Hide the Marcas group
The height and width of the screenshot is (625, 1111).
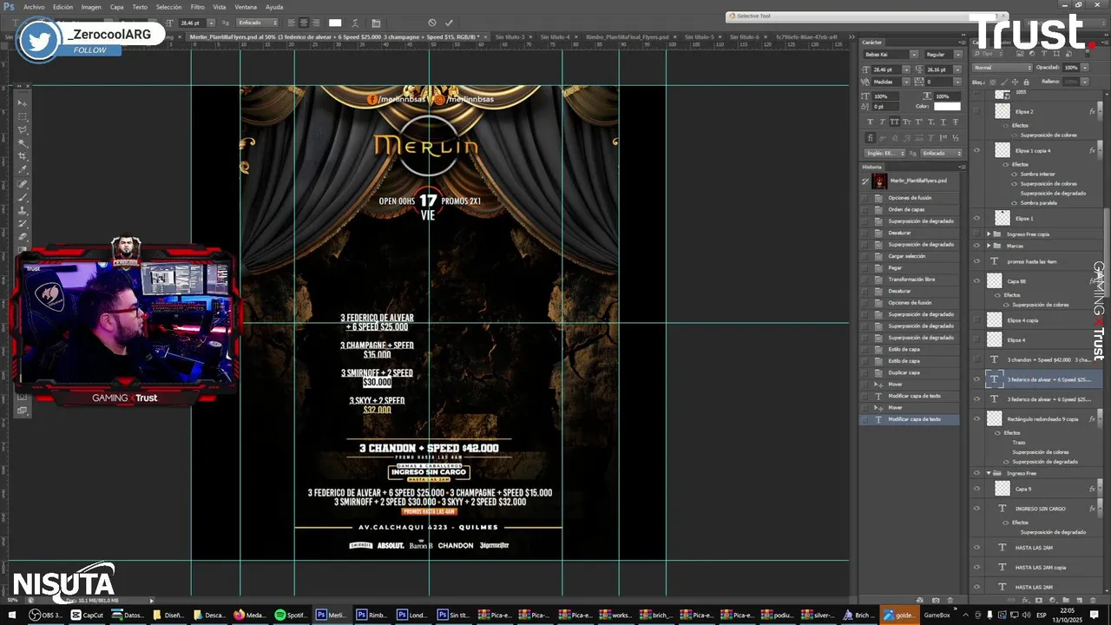976,246
